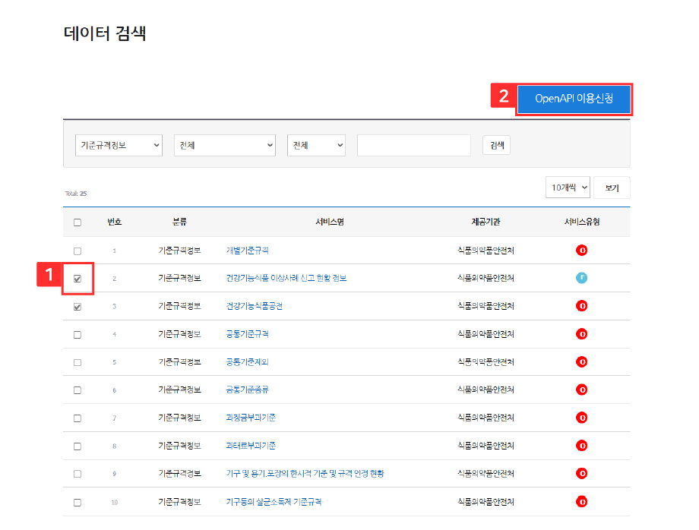Click the search keyword input field
Screen dimensions: 699x530
pyautogui.click(x=413, y=145)
